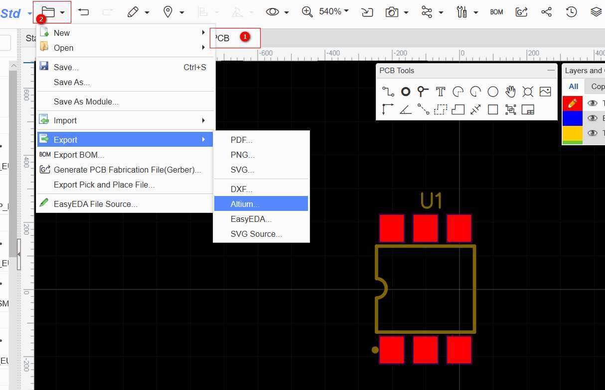Toggle visibility of the yellow layer

coord(592,133)
